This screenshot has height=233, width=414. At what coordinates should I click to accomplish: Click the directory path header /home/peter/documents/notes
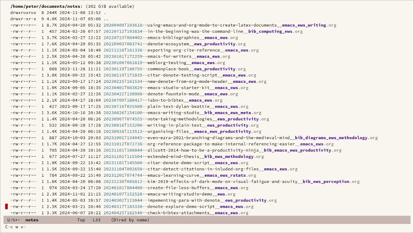click(47, 6)
